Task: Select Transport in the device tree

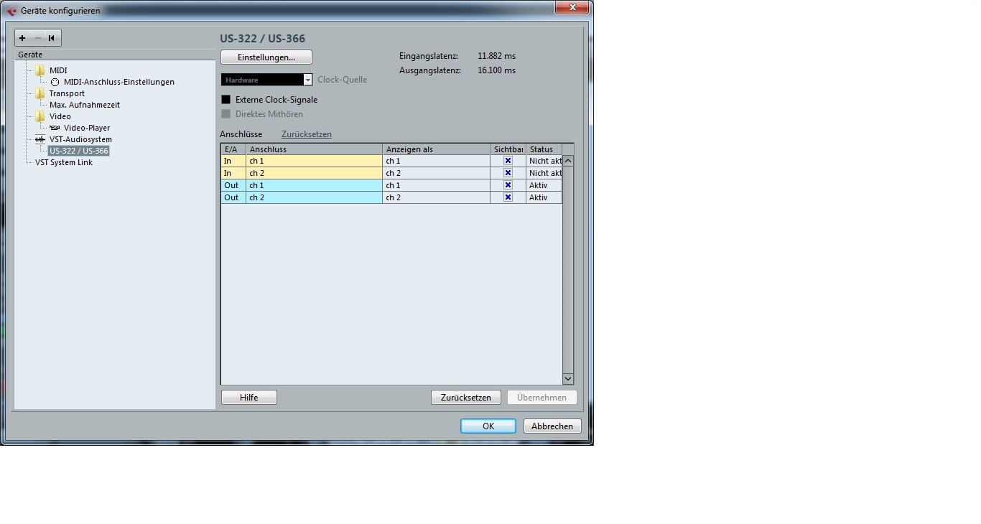Action: [x=67, y=93]
